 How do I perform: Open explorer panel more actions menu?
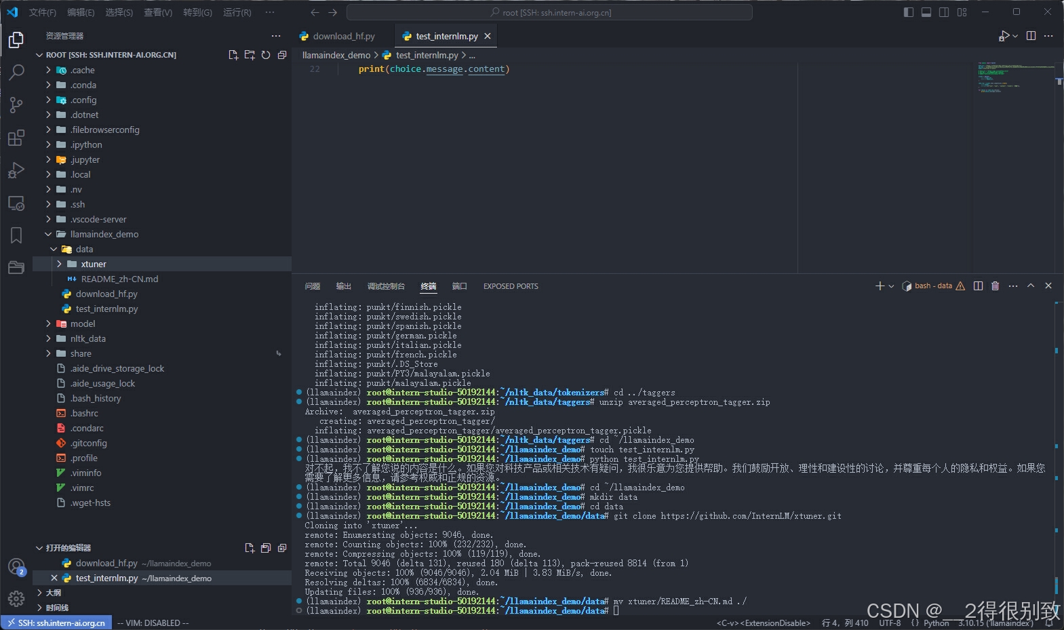tap(276, 36)
